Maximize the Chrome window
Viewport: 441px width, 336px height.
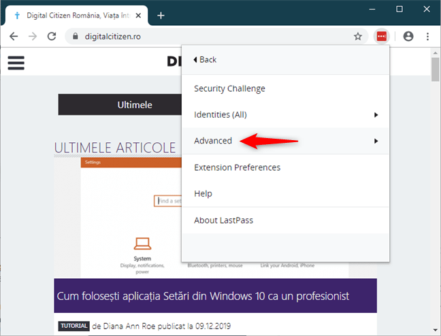click(399, 10)
